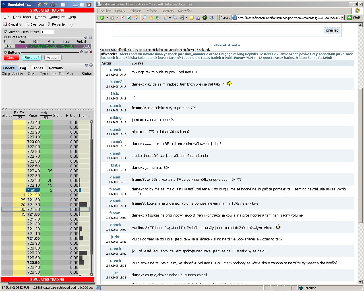Screen dimensions: 364x291
Task: Click the Reverse* button
Action: coord(32,58)
